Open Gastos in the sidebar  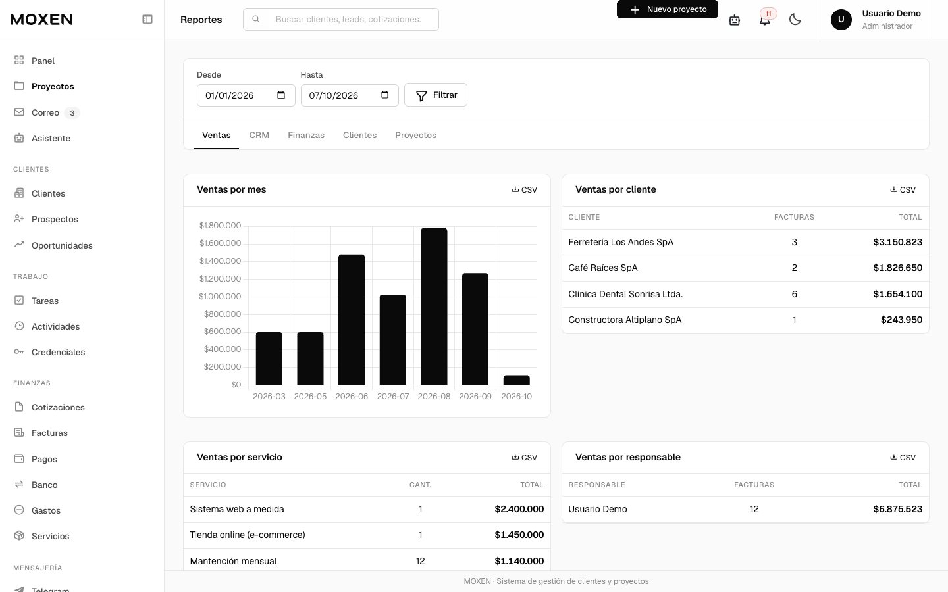tap(82, 510)
